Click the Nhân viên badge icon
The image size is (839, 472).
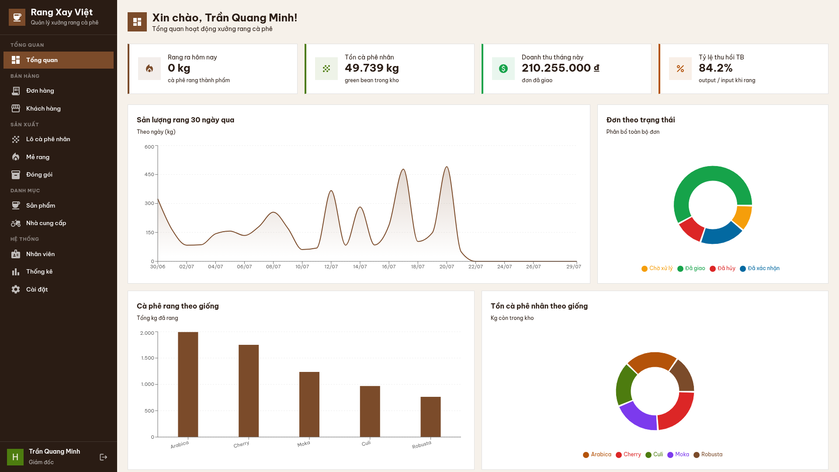click(x=16, y=254)
